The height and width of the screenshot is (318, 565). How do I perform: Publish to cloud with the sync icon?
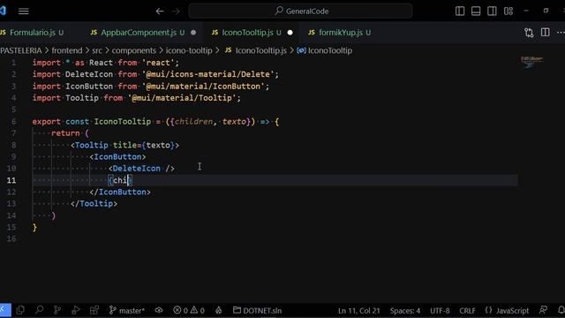(159, 310)
